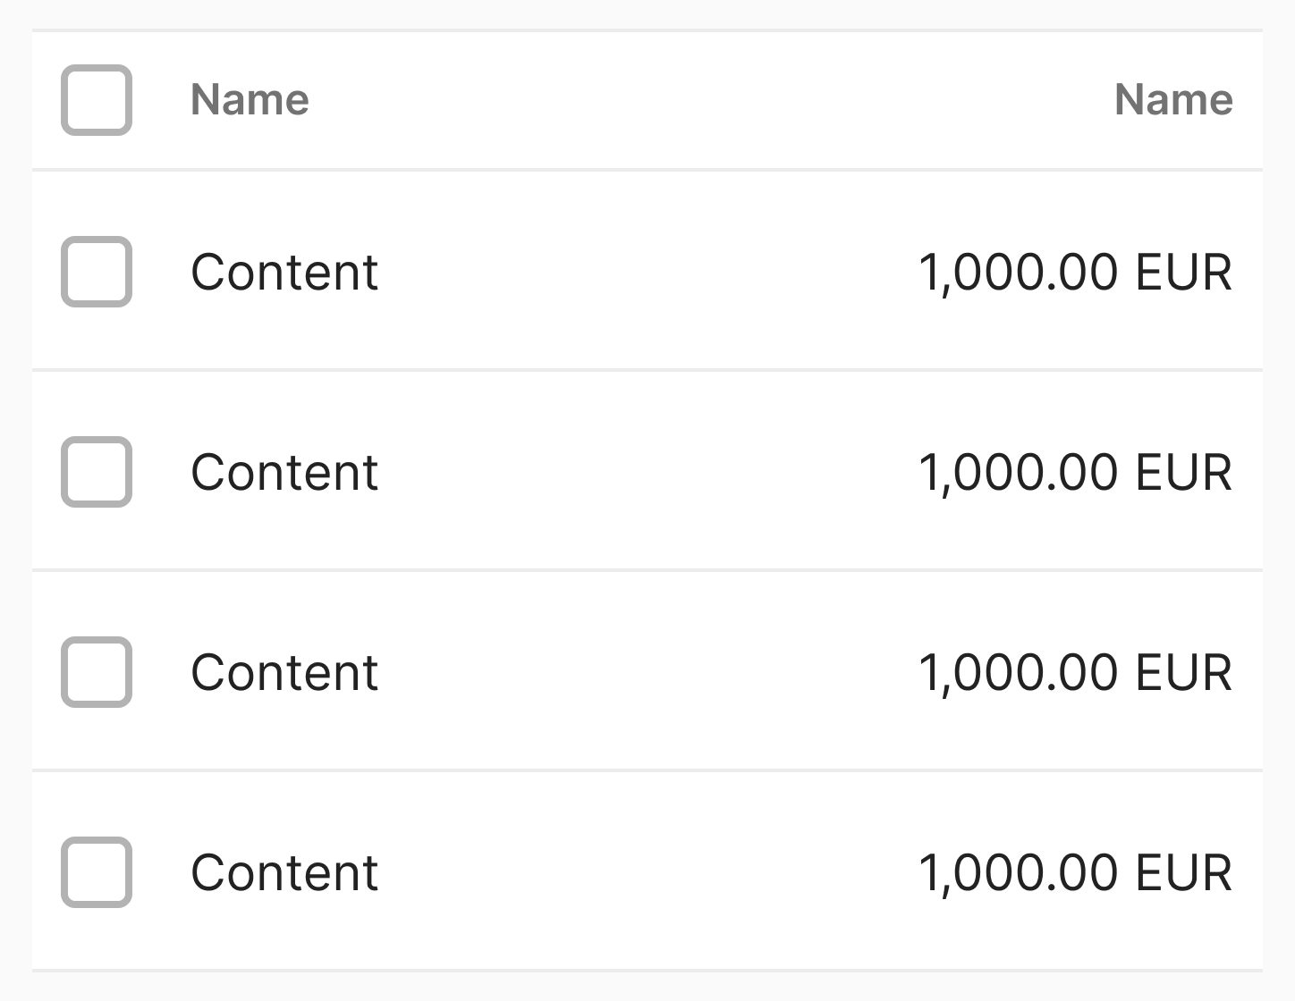Click the Content text in the first row
The width and height of the screenshot is (1295, 1001).
[284, 272]
